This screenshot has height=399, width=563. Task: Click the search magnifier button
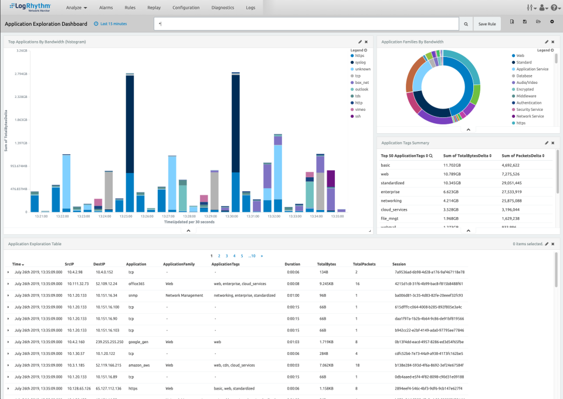pyautogui.click(x=466, y=24)
